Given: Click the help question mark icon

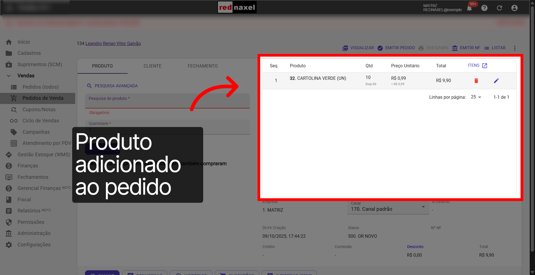Looking at the screenshot, I should click(484, 8).
